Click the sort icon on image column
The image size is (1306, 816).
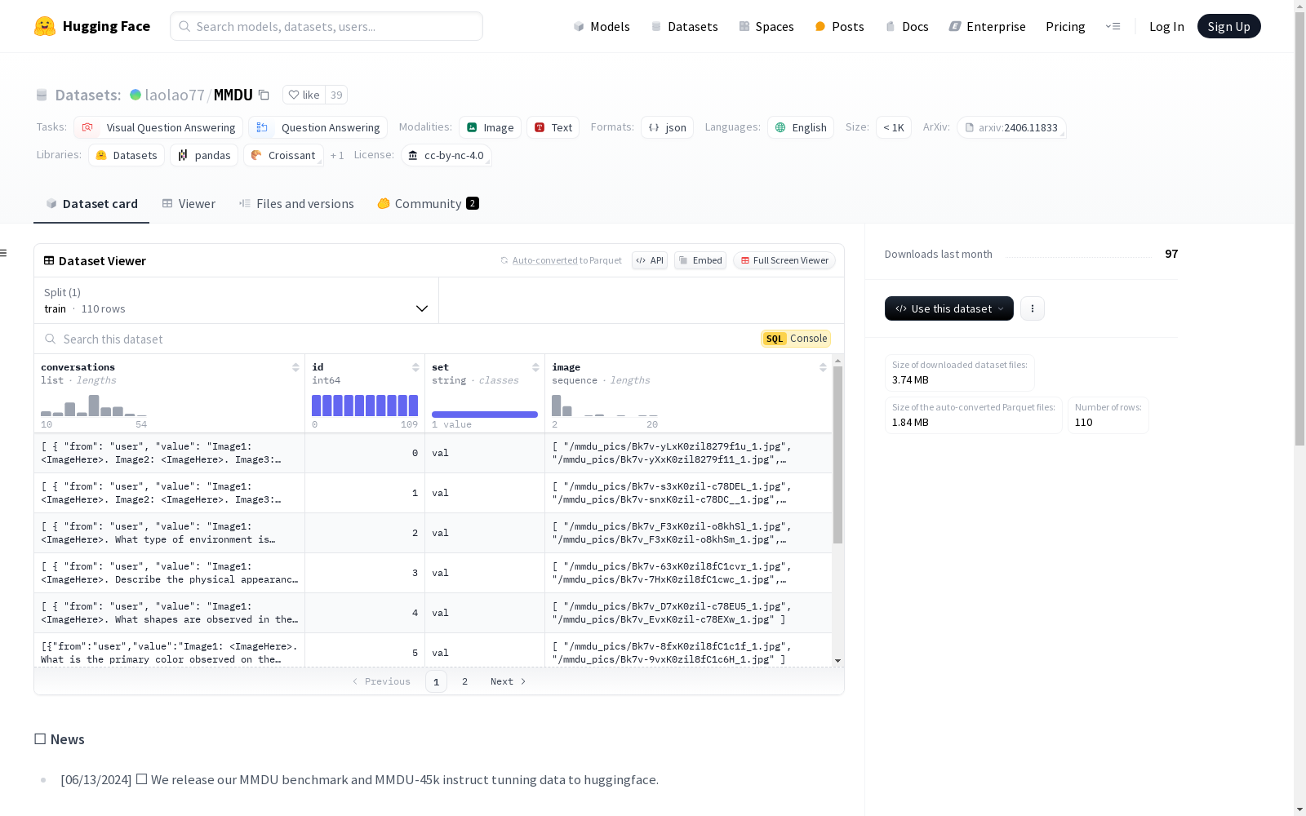point(823,367)
